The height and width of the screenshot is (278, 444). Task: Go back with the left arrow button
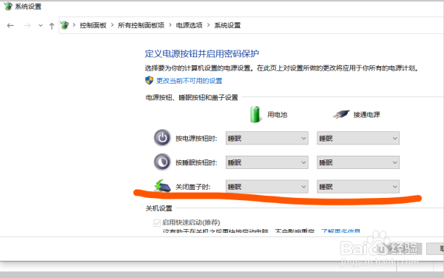pyautogui.click(x=10, y=26)
